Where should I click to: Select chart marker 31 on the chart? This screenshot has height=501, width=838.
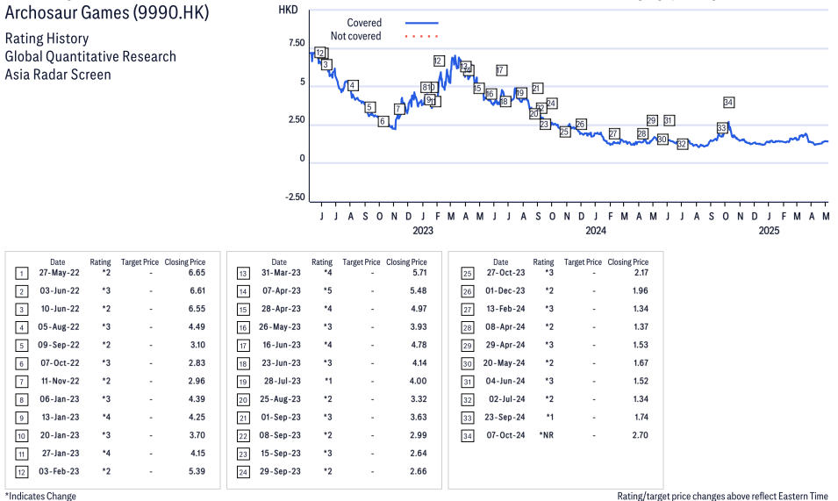pos(670,120)
